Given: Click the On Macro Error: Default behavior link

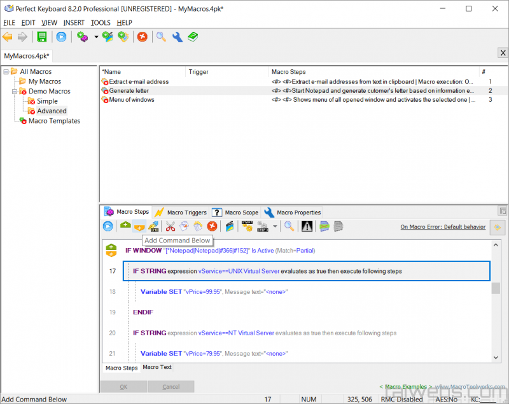Looking at the screenshot, I should click(x=443, y=226).
